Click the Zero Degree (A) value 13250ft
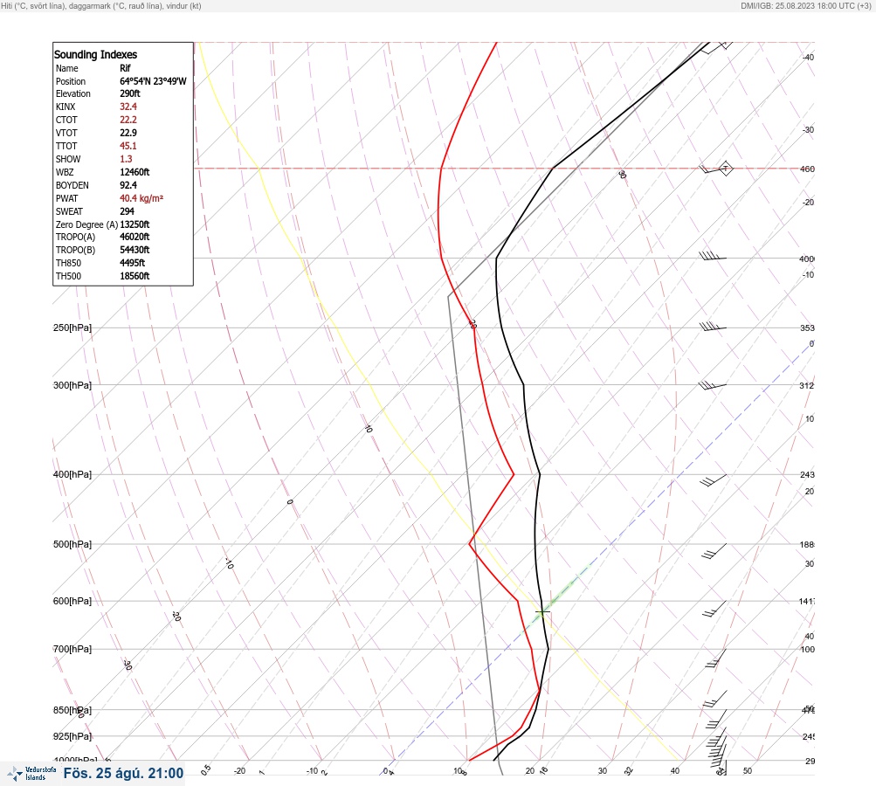The image size is (876, 786). pos(135,224)
